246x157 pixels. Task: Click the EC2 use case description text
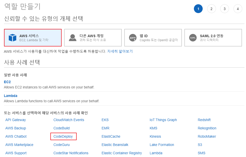coord(49,87)
